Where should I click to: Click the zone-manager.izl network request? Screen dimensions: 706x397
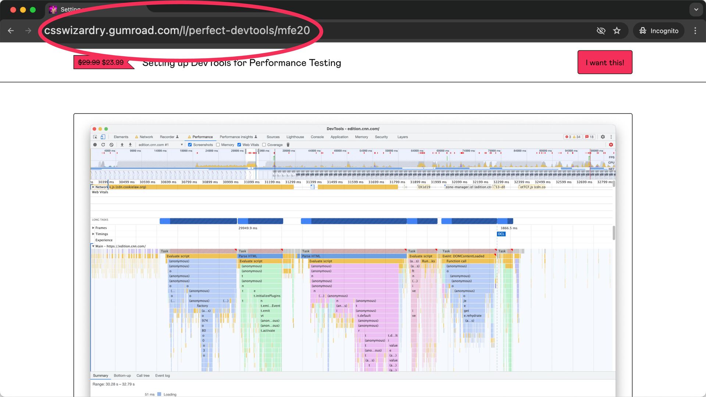(x=468, y=187)
